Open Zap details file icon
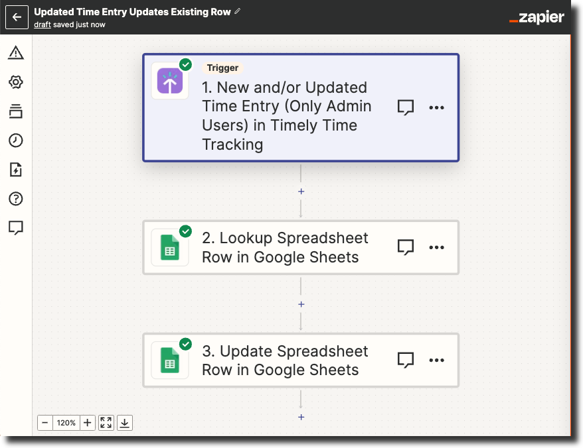The height and width of the screenshot is (448, 583). point(16,170)
